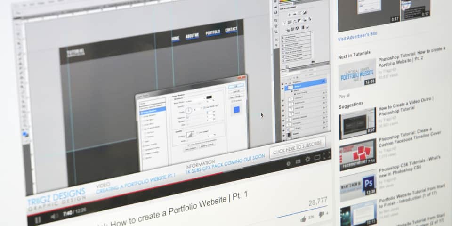Screen dimensions: 452x226
Task: Click the 28,777 view count
Action: (318, 201)
